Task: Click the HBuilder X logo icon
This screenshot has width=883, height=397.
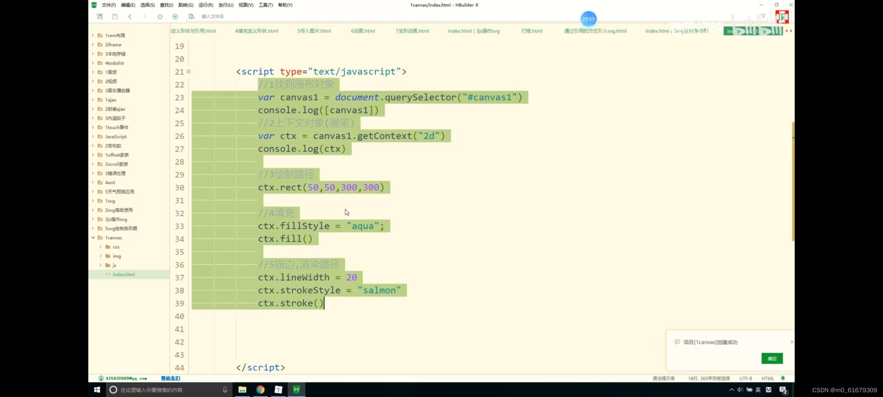Action: coord(94,5)
